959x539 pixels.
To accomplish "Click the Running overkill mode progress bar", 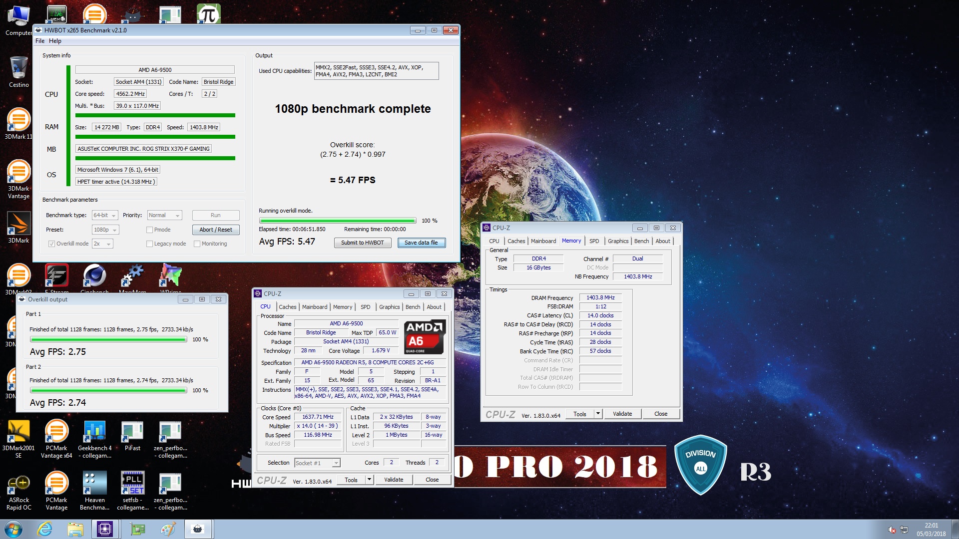I will coord(337,221).
